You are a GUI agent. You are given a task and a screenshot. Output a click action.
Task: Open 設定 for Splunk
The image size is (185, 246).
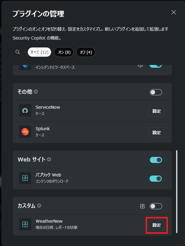click(x=157, y=133)
